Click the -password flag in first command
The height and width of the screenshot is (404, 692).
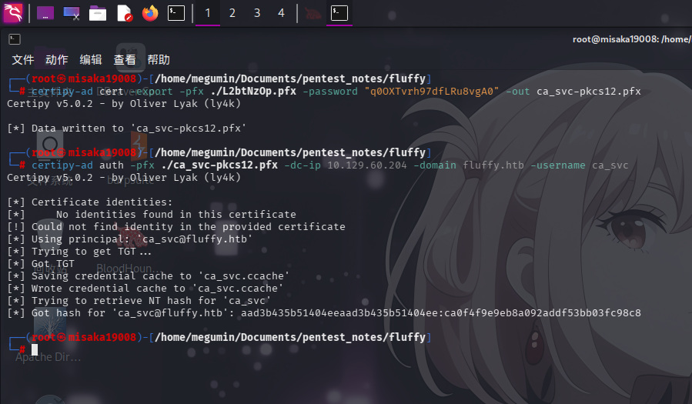pos(330,92)
